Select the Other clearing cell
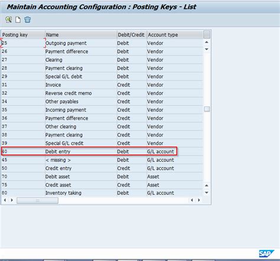This screenshot has height=261, width=280. point(81,127)
